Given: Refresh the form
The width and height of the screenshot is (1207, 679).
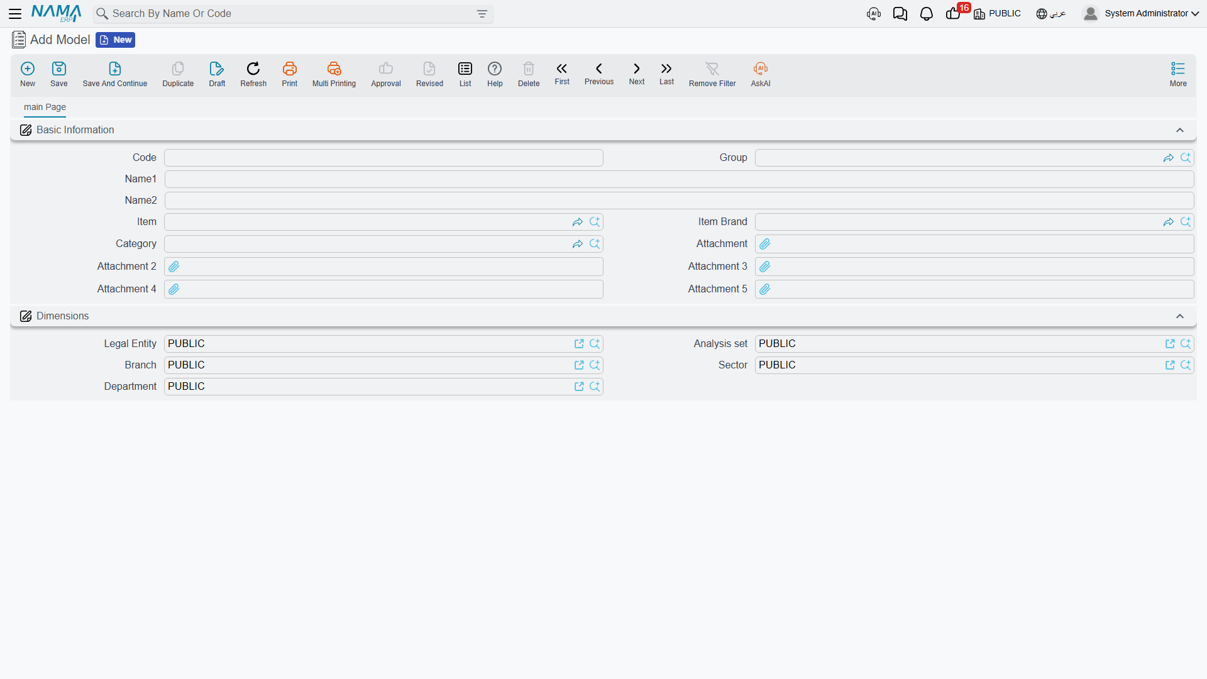Looking at the screenshot, I should click(253, 74).
